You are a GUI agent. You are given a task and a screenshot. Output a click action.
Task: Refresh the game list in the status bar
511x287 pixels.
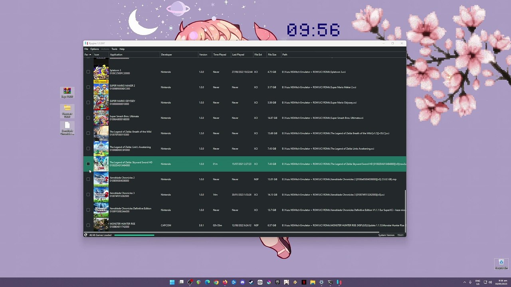pos(85,235)
